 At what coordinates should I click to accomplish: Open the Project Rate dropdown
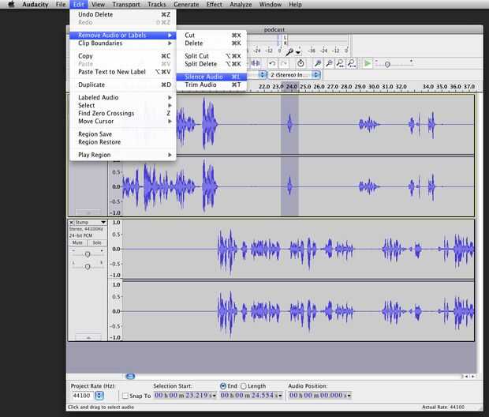[x=99, y=395]
